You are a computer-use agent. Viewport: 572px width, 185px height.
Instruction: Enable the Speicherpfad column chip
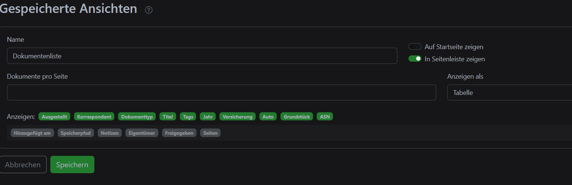(76, 133)
